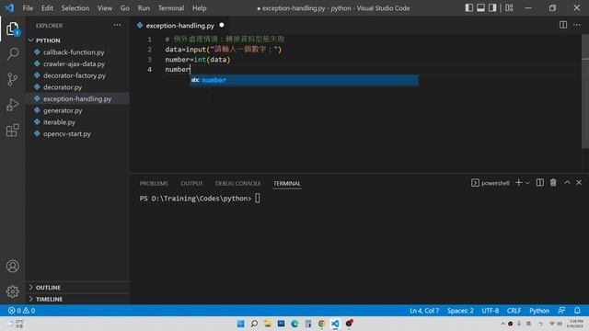589x331 pixels.
Task: Toggle the primary side bar layout icon
Action: [x=468, y=8]
